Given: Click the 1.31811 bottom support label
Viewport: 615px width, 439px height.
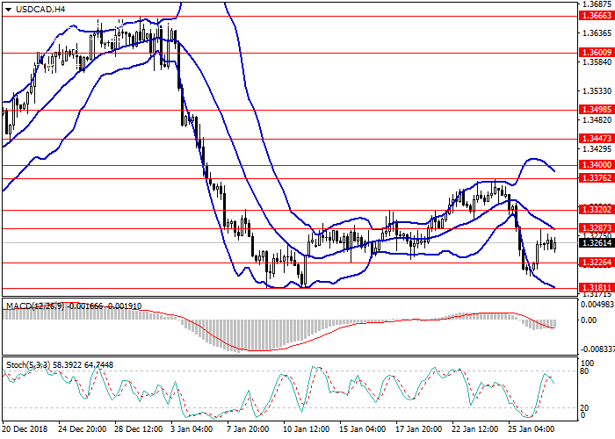Looking at the screenshot, I should [x=597, y=287].
